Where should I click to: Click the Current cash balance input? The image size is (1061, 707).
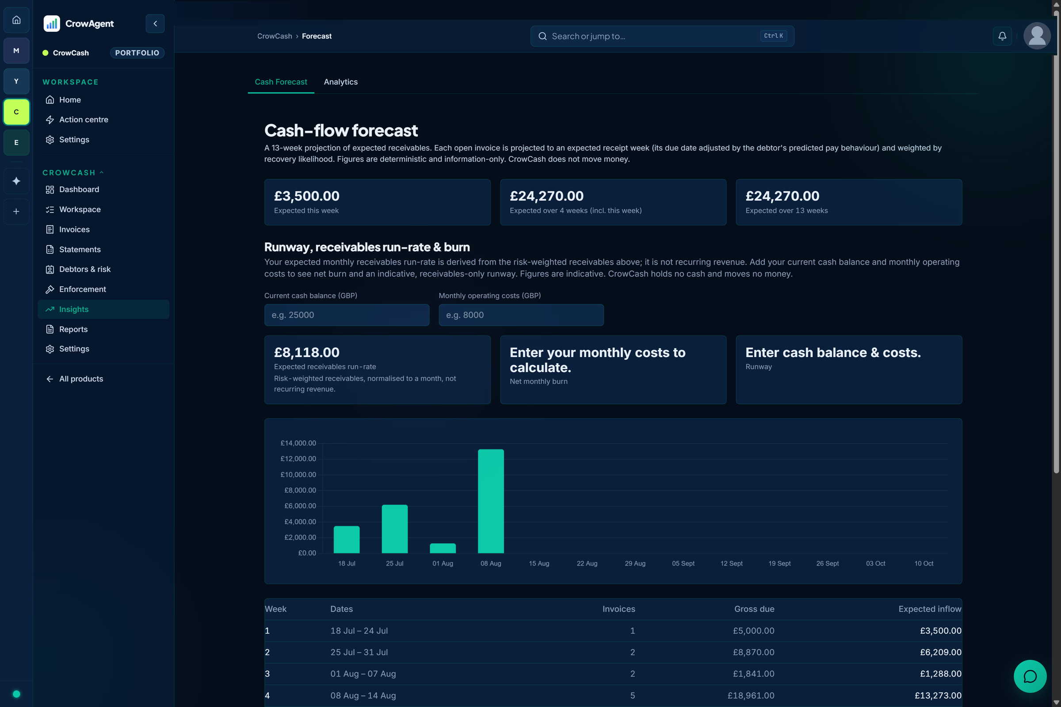point(347,315)
